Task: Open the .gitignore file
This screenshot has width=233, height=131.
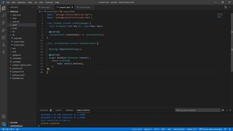Action: (16, 55)
